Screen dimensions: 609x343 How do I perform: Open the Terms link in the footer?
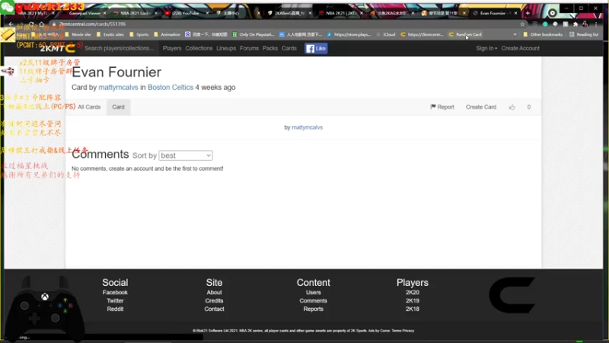(x=397, y=331)
